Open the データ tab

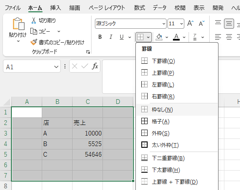click(x=159, y=8)
